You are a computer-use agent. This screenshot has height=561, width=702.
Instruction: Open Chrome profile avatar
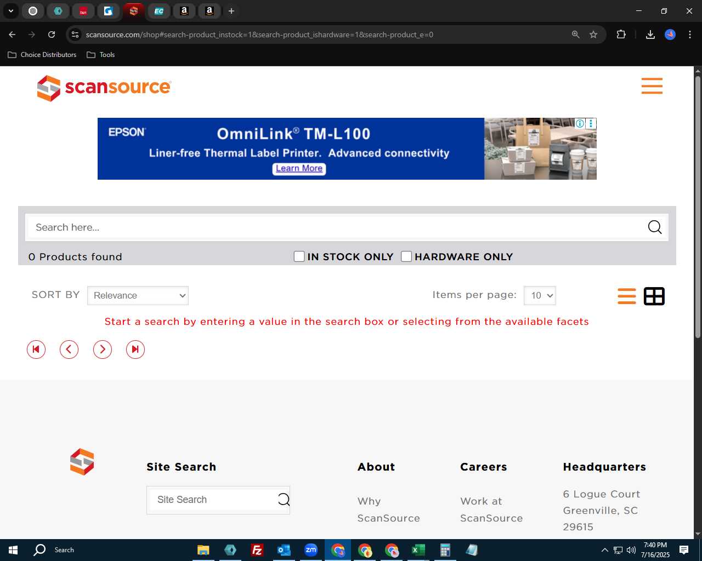670,35
